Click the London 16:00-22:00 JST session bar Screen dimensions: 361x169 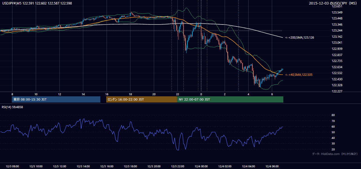142,99
